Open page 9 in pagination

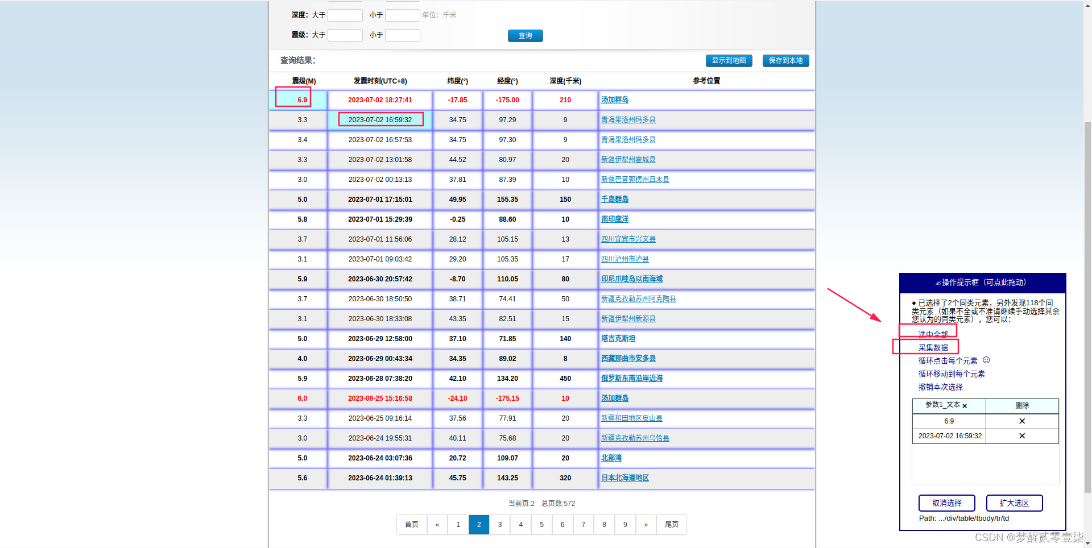click(625, 525)
